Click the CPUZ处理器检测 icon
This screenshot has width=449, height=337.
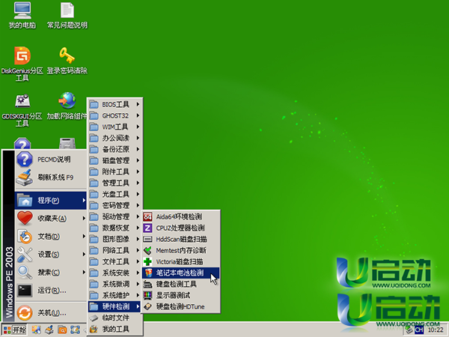click(147, 228)
